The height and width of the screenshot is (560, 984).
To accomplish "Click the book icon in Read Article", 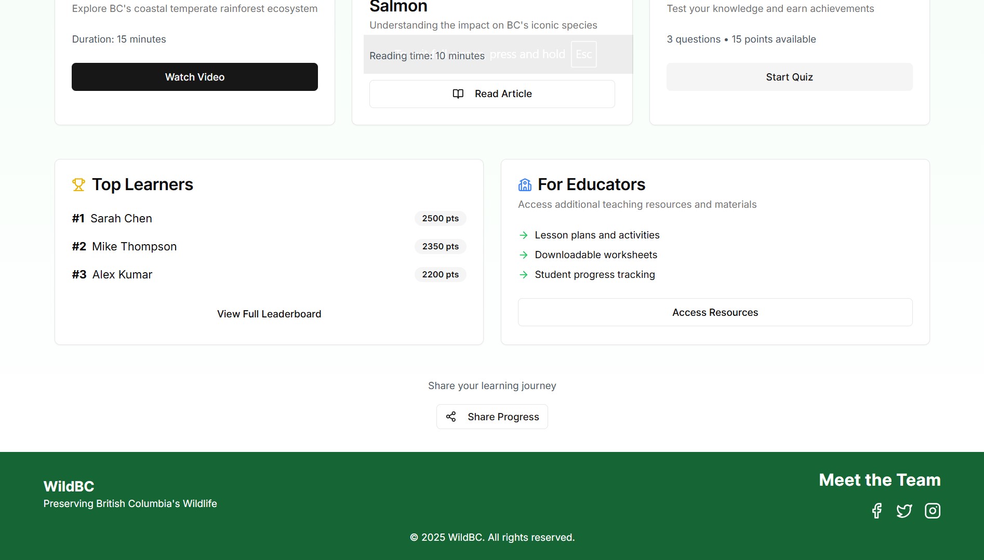I will click(458, 94).
